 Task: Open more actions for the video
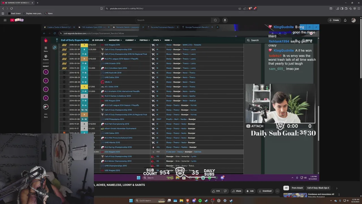click(x=277, y=191)
